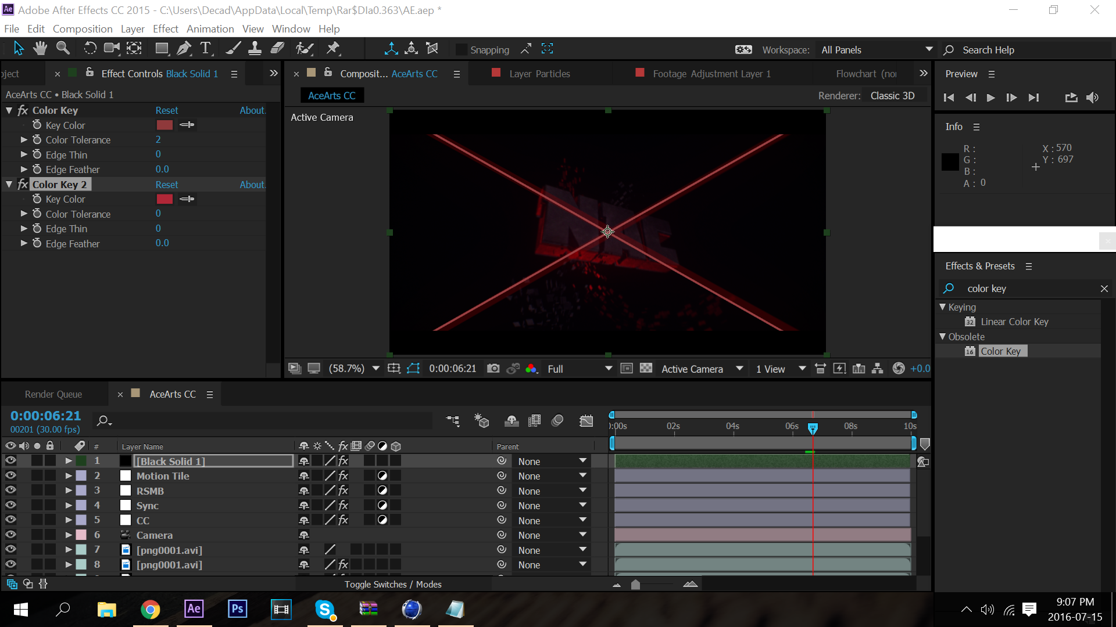Hide the Camera layer with eye toggle

(10, 535)
